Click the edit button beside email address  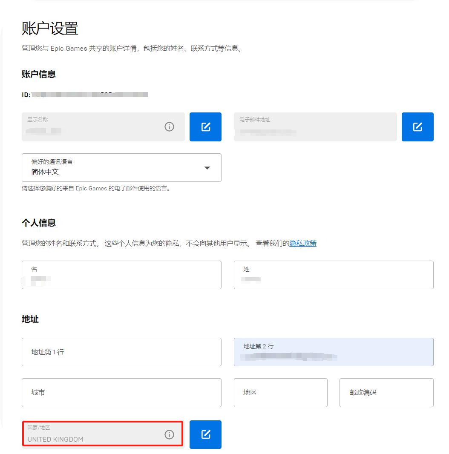(x=417, y=127)
